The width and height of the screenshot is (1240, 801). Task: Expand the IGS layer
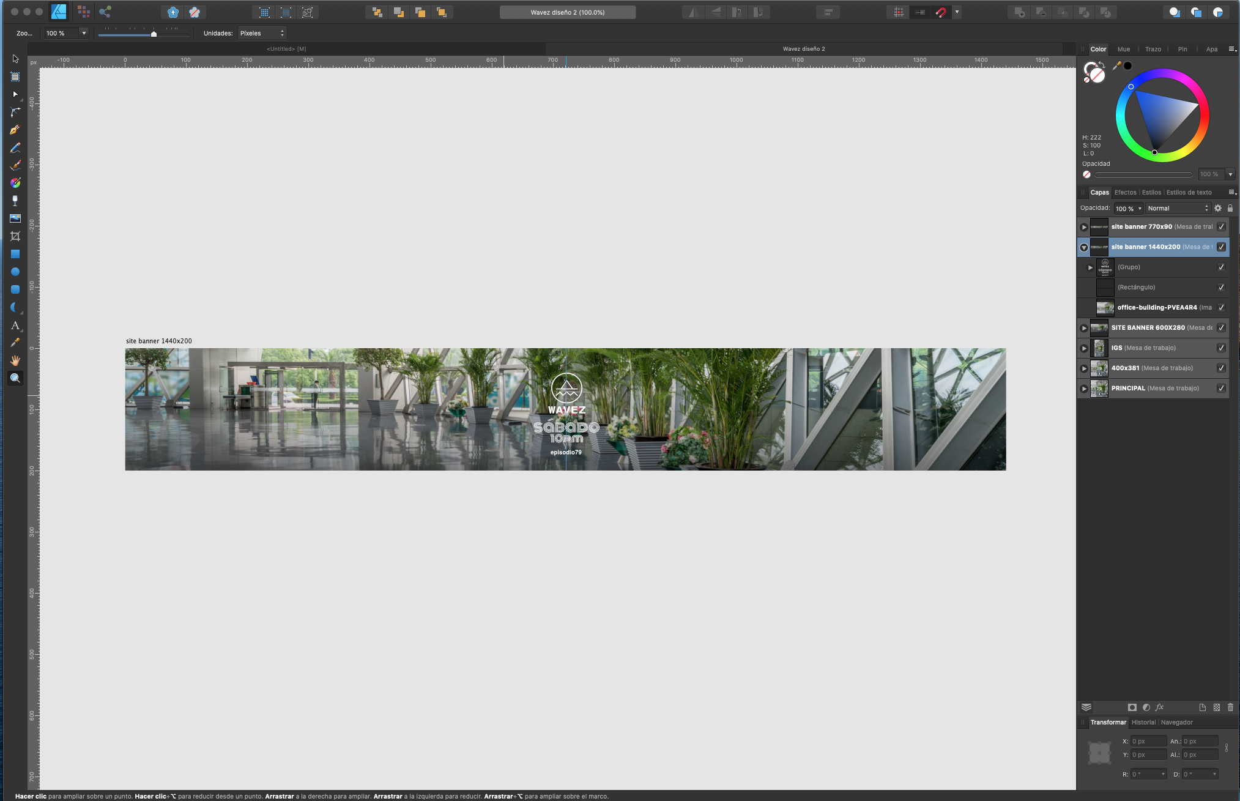pos(1084,348)
